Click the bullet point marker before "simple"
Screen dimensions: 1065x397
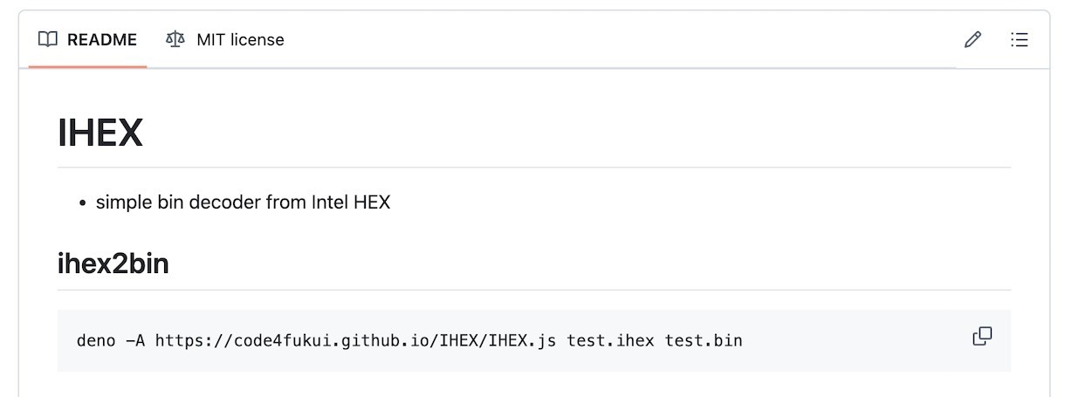point(83,203)
